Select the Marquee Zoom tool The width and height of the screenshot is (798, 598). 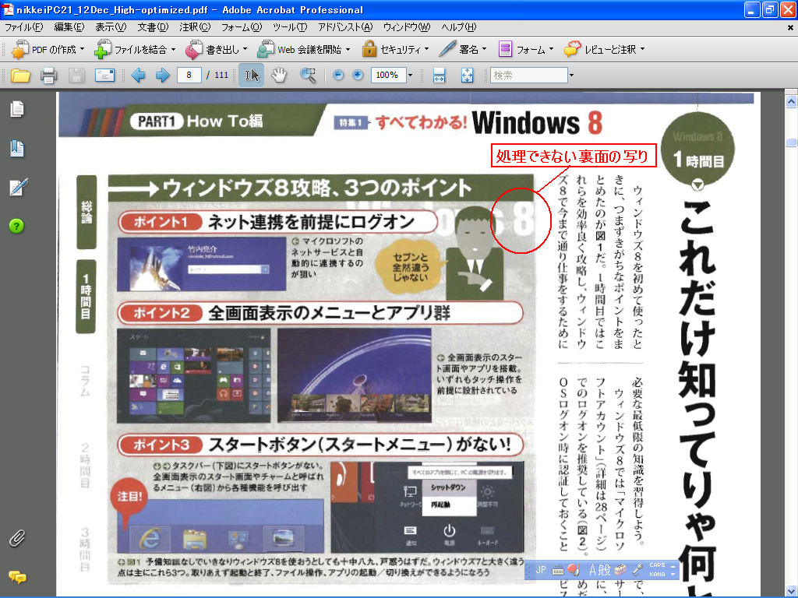[x=307, y=76]
